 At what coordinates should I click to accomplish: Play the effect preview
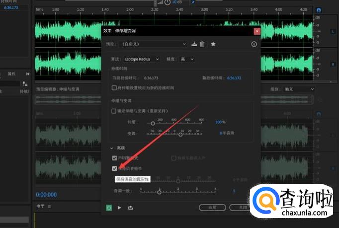pos(119,208)
